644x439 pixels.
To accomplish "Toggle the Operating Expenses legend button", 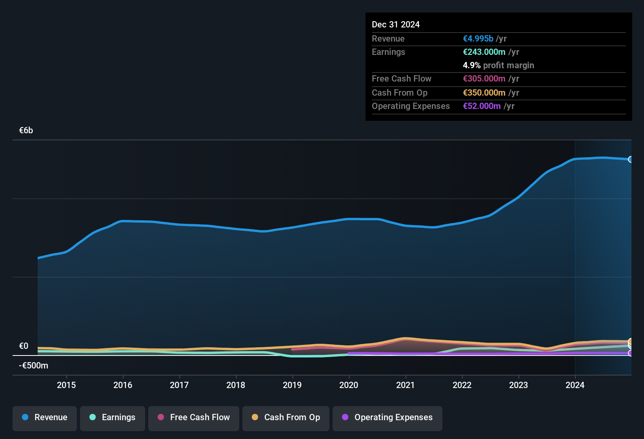I will (x=387, y=418).
